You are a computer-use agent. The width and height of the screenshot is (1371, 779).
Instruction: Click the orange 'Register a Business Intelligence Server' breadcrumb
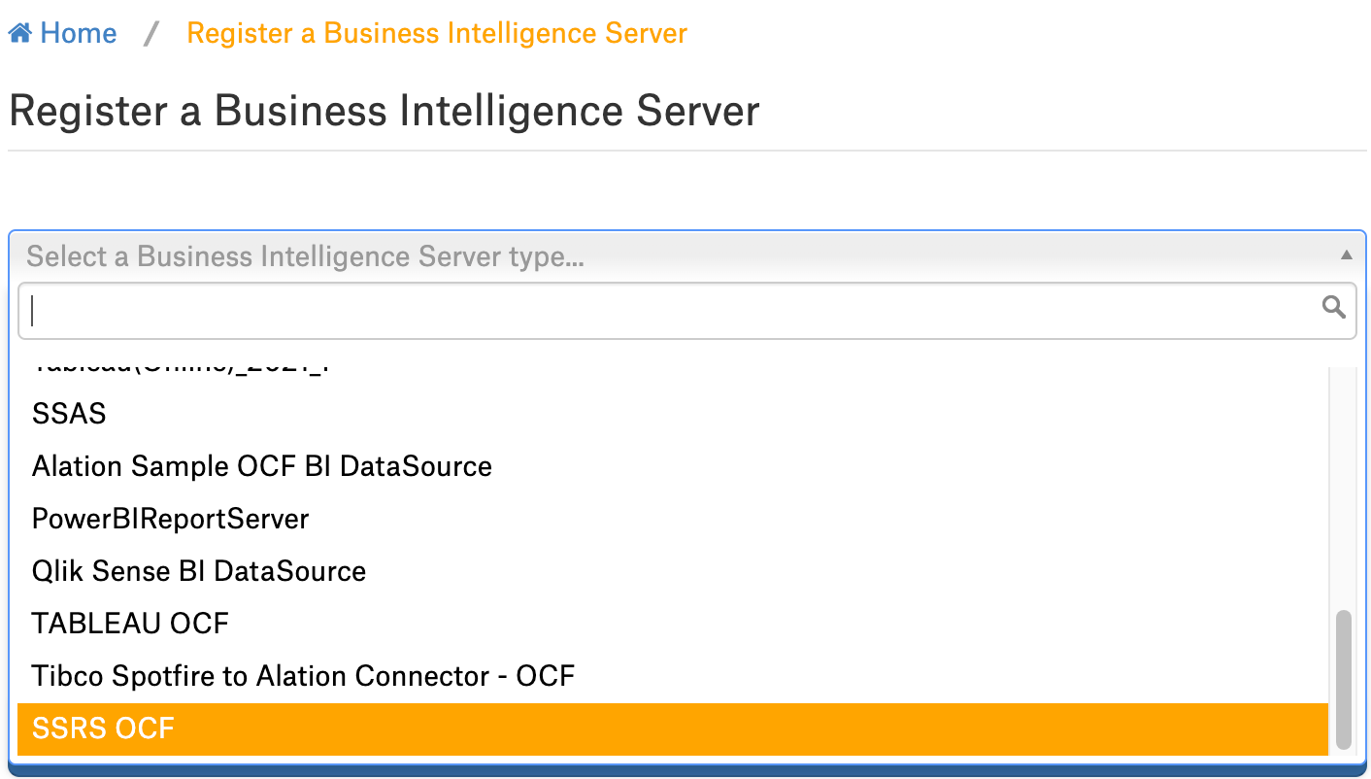pos(437,34)
